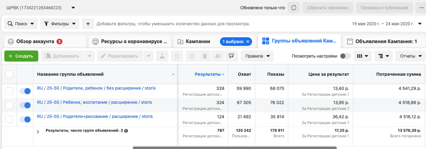Disable the "Родители, ребенок" ad set toggle
The width and height of the screenshot is (426, 149).
point(25,91)
